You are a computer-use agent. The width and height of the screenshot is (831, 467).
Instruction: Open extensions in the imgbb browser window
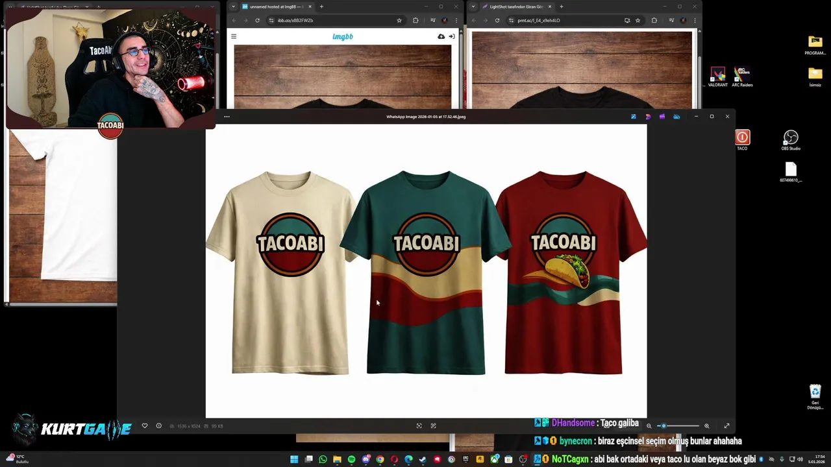pyautogui.click(x=415, y=20)
